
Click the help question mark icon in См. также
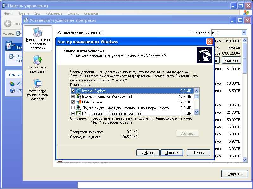pyautogui.click(x=12, y=90)
